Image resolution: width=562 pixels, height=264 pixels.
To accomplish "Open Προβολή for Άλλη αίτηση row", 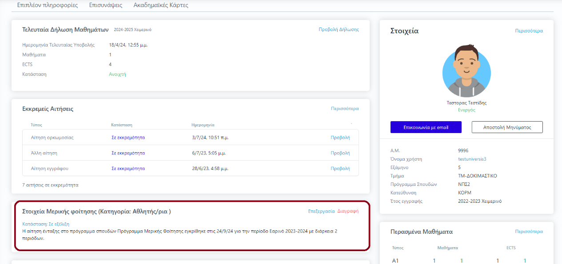I will click(x=340, y=153).
